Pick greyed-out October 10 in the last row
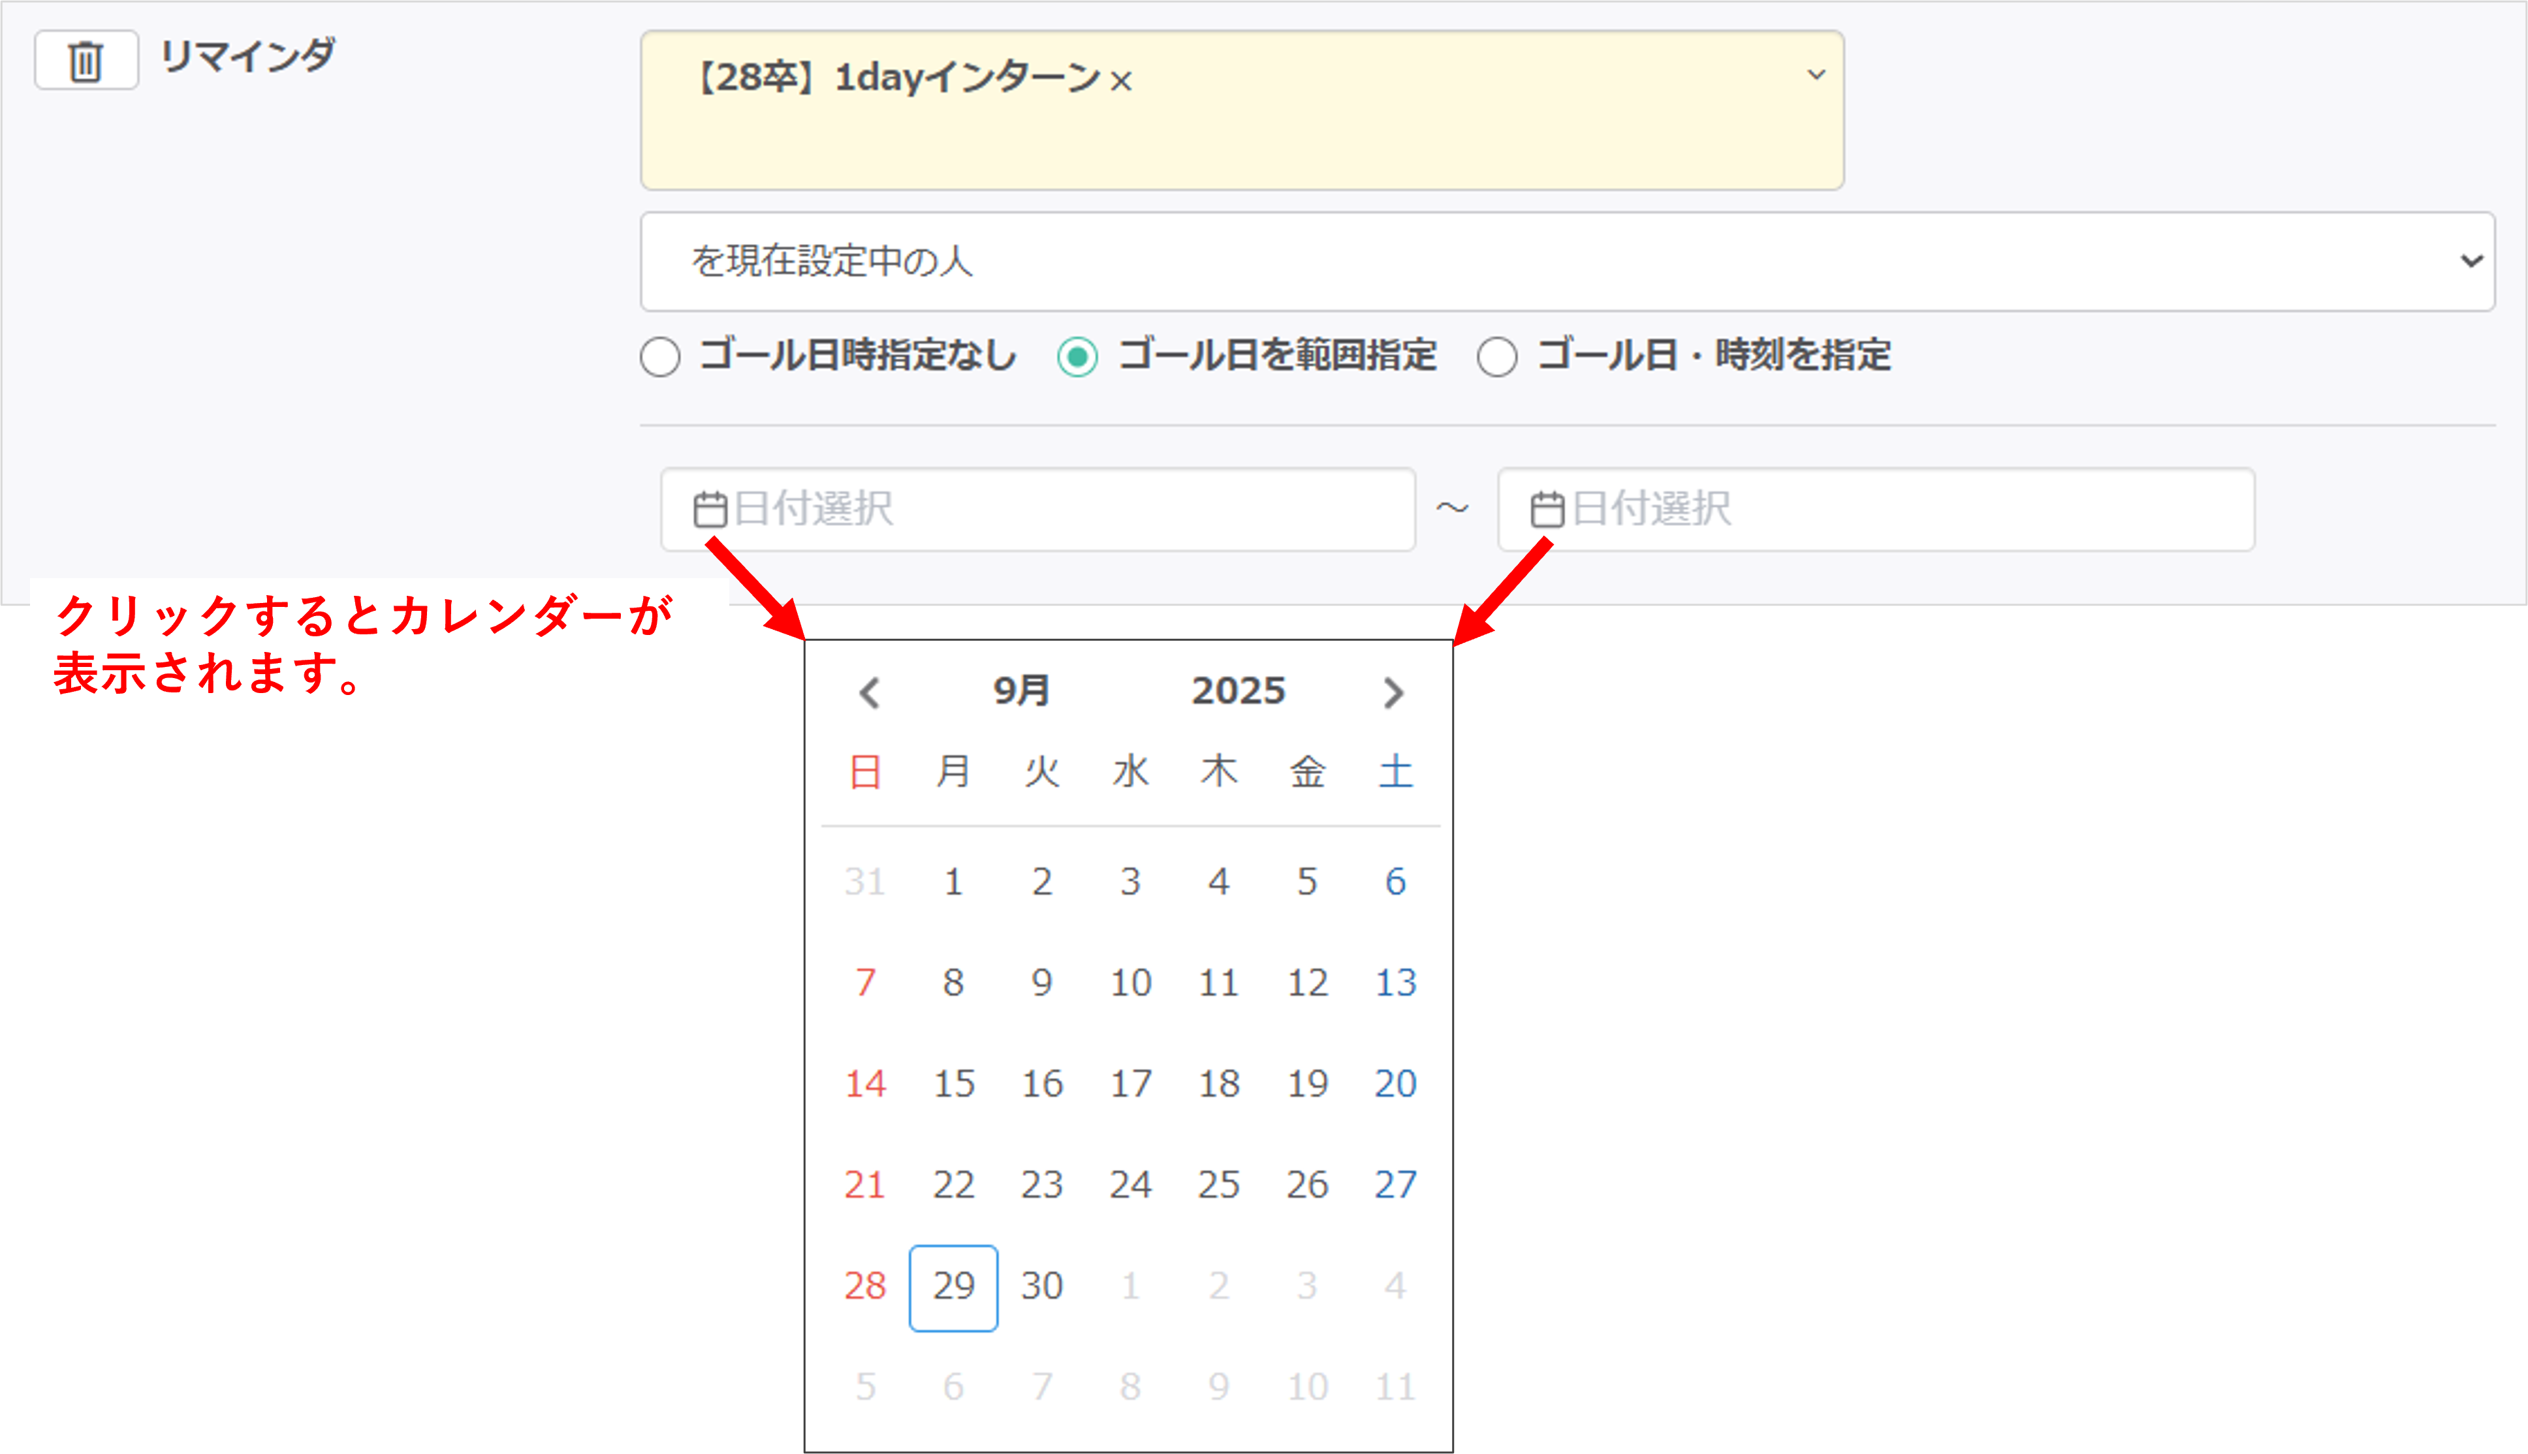This screenshot has width=2528, height=1454. pyautogui.click(x=1306, y=1387)
